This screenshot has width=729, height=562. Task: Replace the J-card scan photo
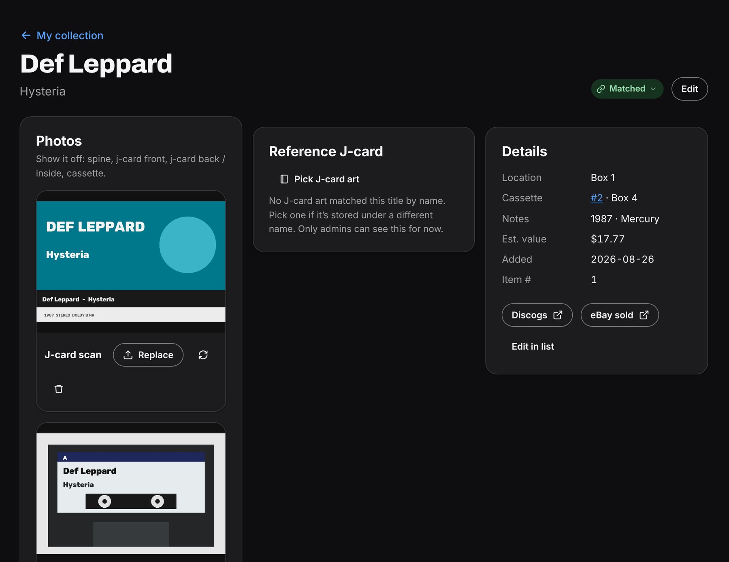click(x=148, y=355)
